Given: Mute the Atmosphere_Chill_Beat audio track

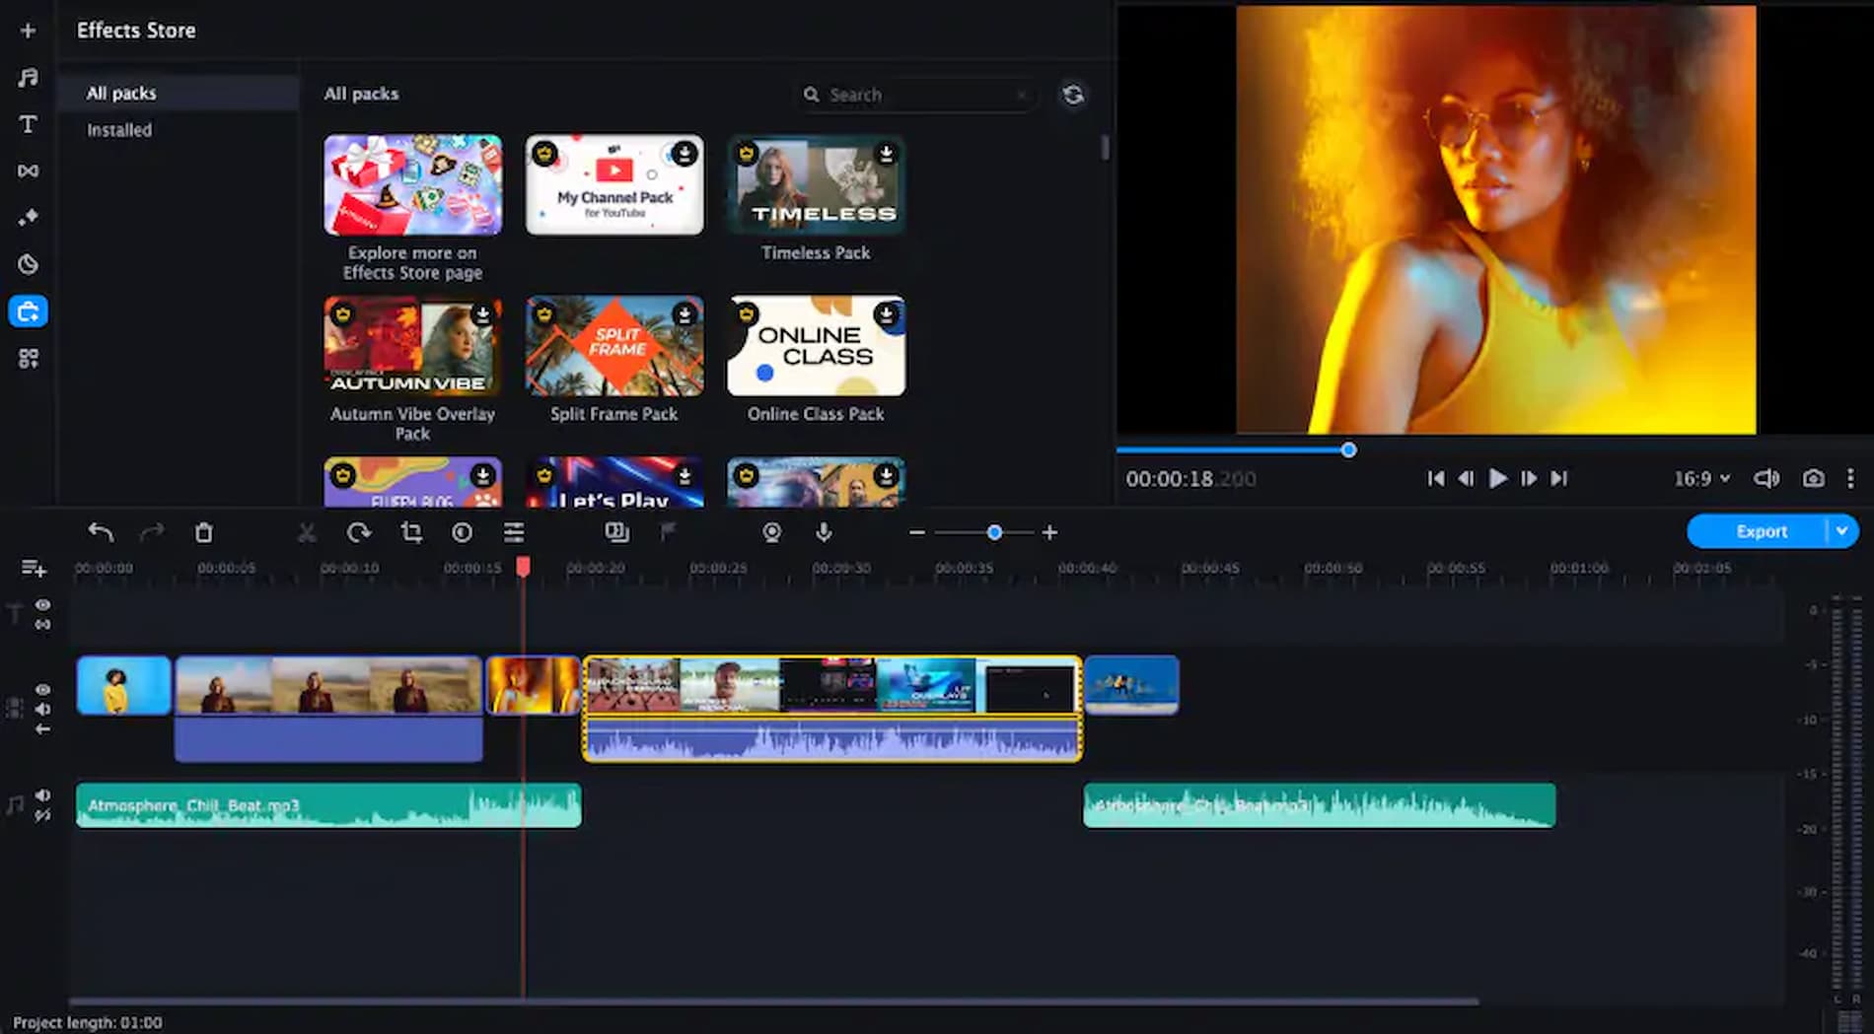Looking at the screenshot, I should [x=42, y=794].
